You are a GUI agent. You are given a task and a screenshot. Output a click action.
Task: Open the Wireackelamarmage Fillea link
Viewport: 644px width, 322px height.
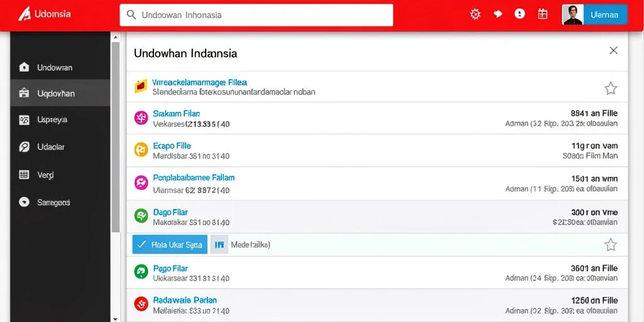(x=199, y=82)
